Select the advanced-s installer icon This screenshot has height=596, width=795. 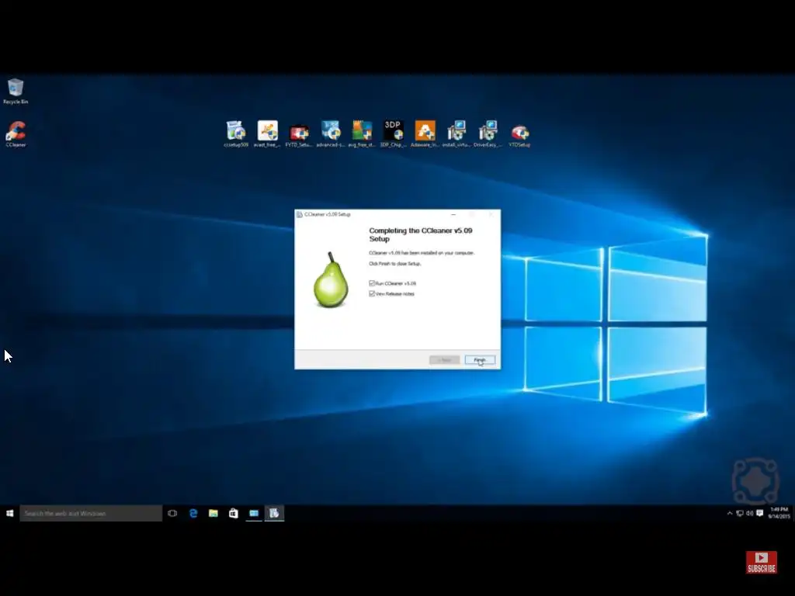click(331, 133)
